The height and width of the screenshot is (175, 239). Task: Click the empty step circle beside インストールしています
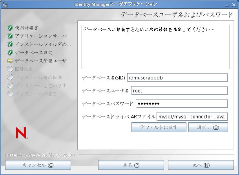10,85
